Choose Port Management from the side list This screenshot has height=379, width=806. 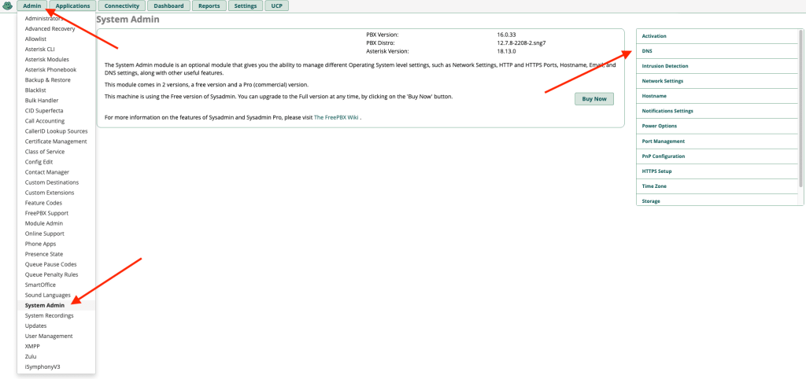(663, 142)
